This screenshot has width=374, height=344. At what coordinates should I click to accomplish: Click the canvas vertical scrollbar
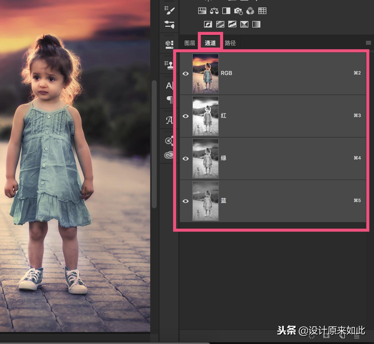pos(154,144)
